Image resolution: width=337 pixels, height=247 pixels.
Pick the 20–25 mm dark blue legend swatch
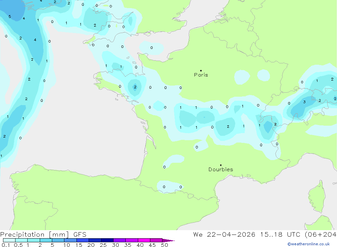point(95,240)
